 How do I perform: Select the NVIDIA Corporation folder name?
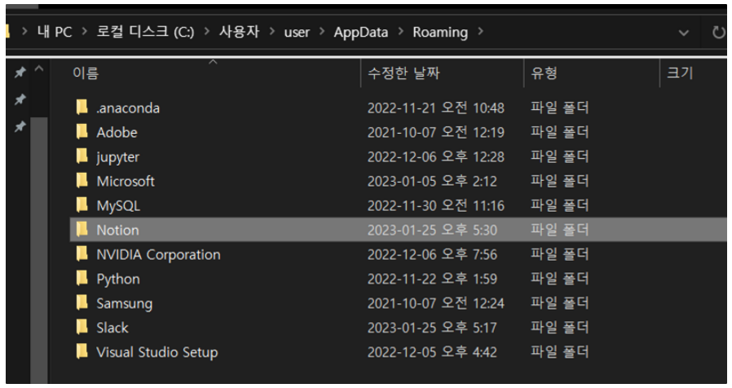158,255
